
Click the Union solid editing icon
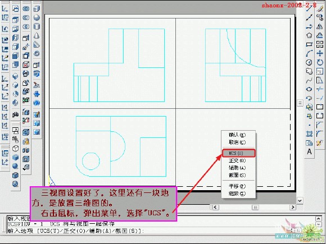[26, 9]
